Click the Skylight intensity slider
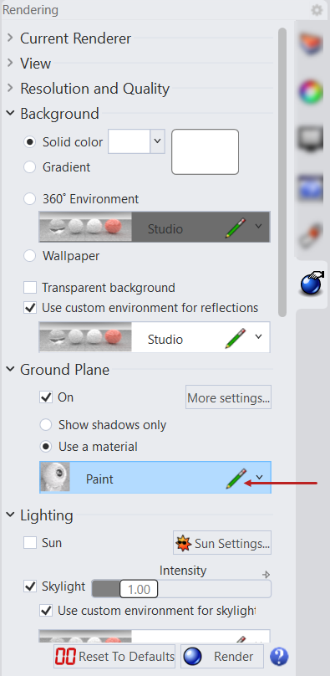 click(181, 589)
